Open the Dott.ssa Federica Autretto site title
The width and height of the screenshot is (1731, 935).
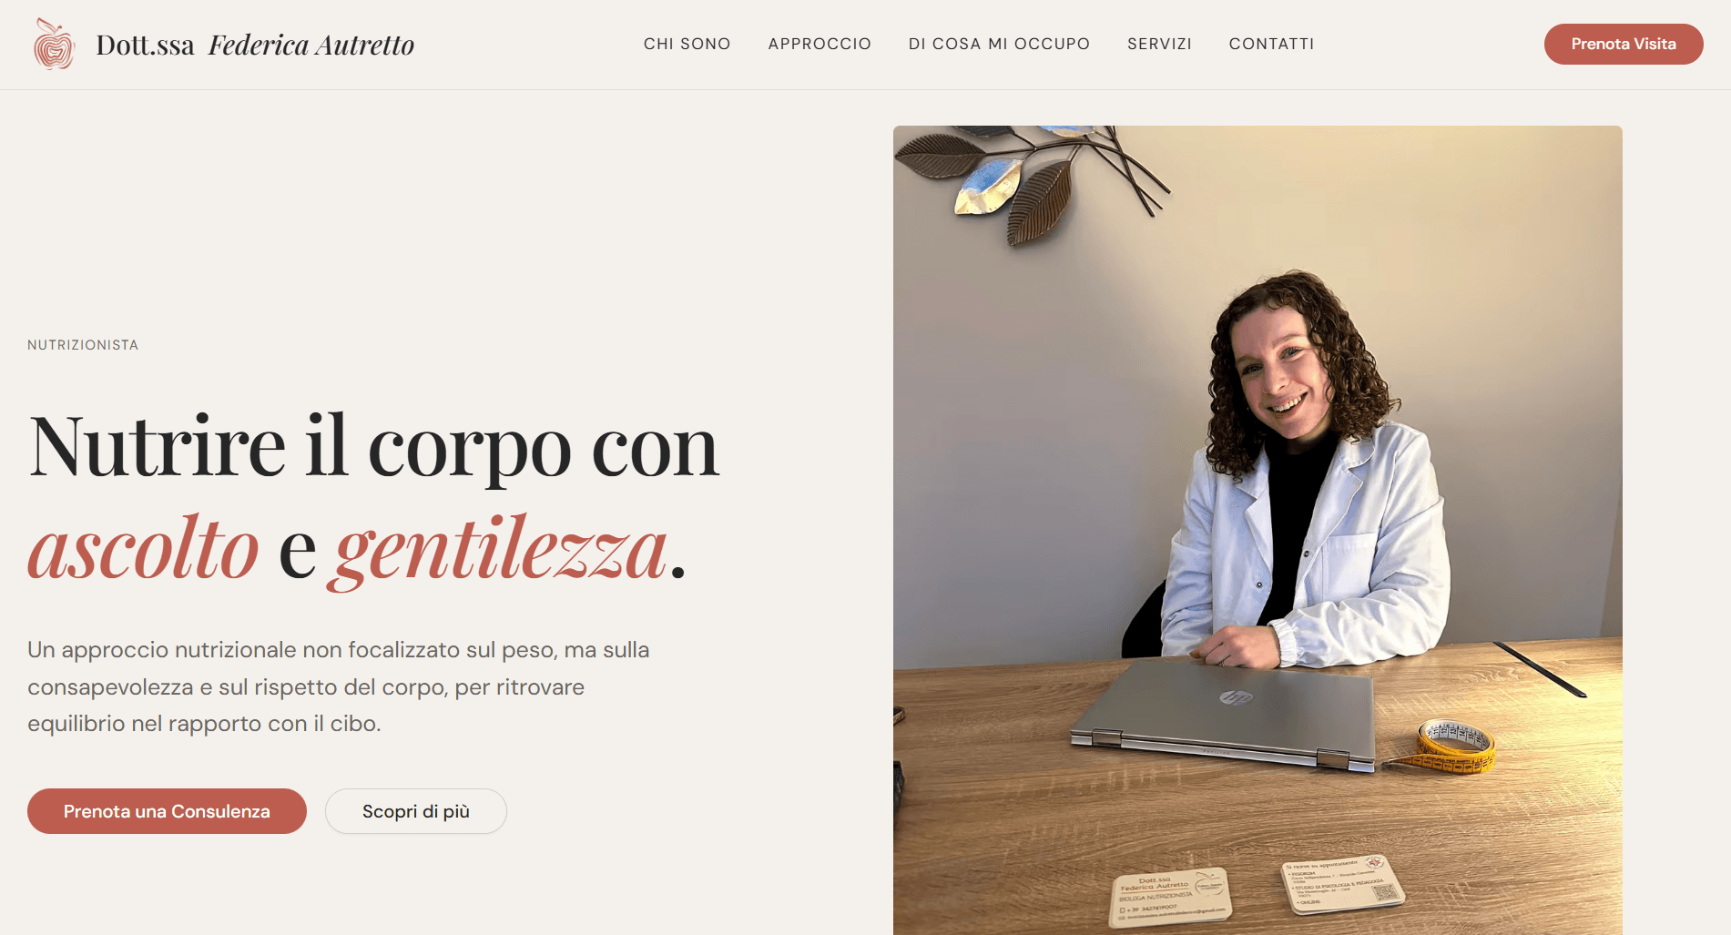pyautogui.click(x=255, y=45)
